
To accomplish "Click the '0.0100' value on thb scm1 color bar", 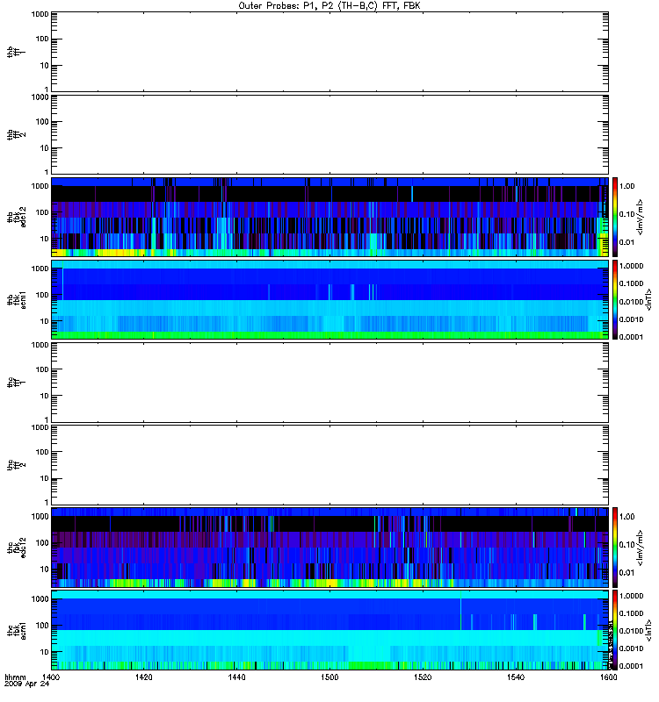I will 631,302.
